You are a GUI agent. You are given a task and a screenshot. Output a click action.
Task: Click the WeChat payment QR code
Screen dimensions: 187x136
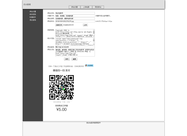point(61,87)
